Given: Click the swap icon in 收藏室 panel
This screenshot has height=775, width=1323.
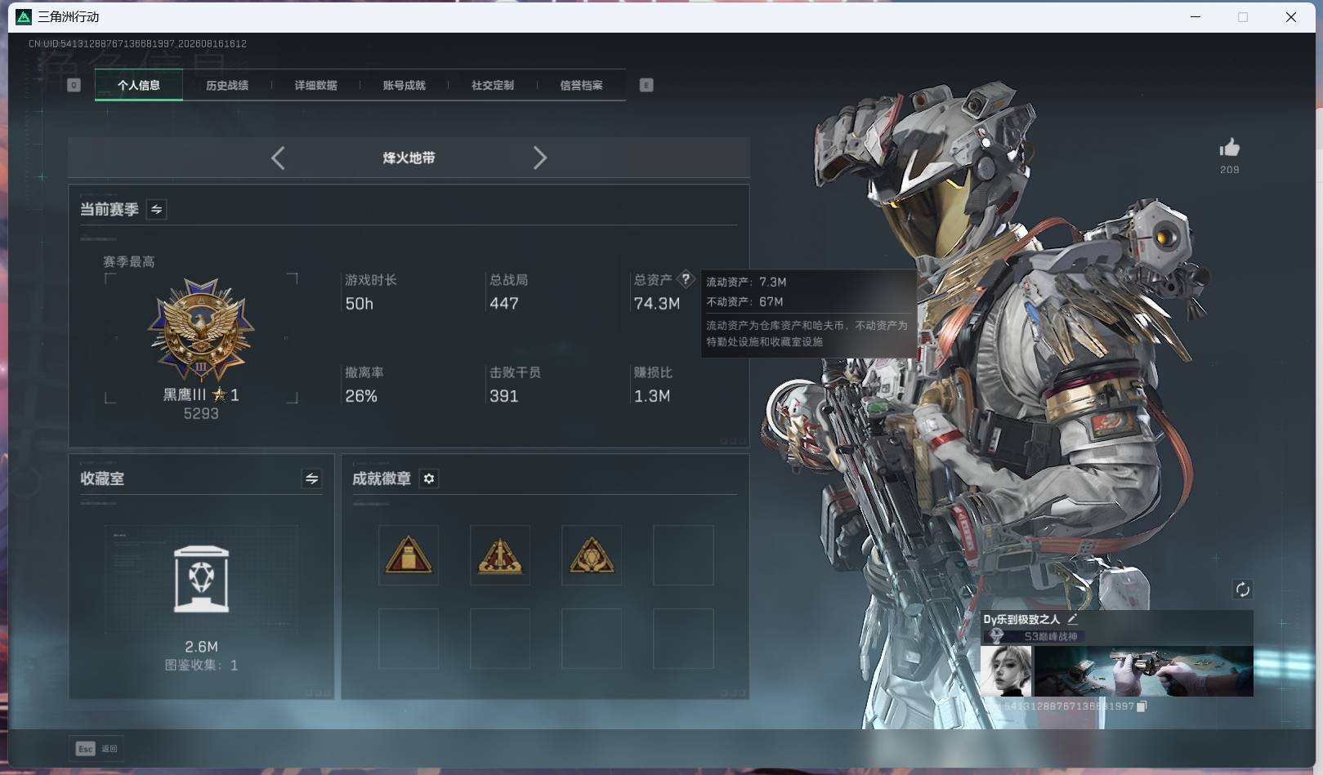Looking at the screenshot, I should (x=311, y=479).
